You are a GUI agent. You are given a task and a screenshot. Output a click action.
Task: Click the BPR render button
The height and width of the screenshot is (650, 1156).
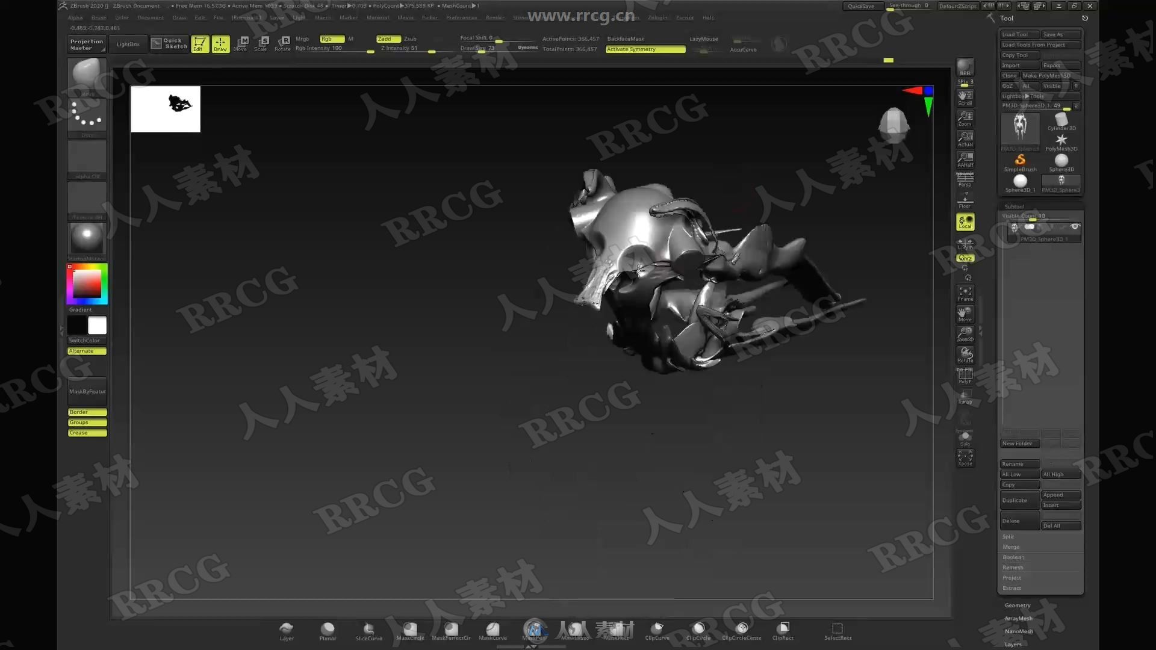click(965, 68)
